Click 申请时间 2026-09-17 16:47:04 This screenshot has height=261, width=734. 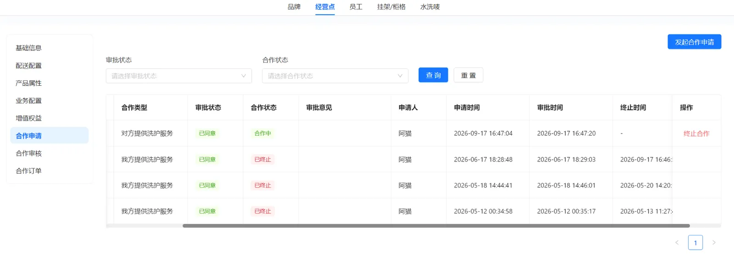coord(483,133)
